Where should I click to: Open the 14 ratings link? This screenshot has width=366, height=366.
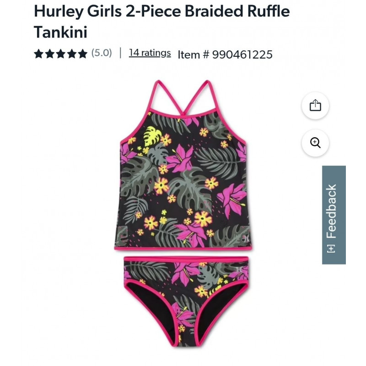tap(150, 53)
